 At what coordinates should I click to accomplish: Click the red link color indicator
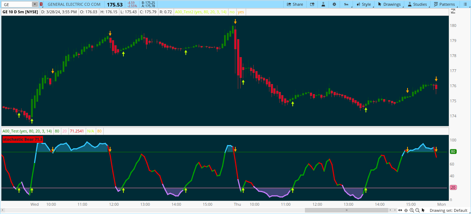[x=41, y=4]
